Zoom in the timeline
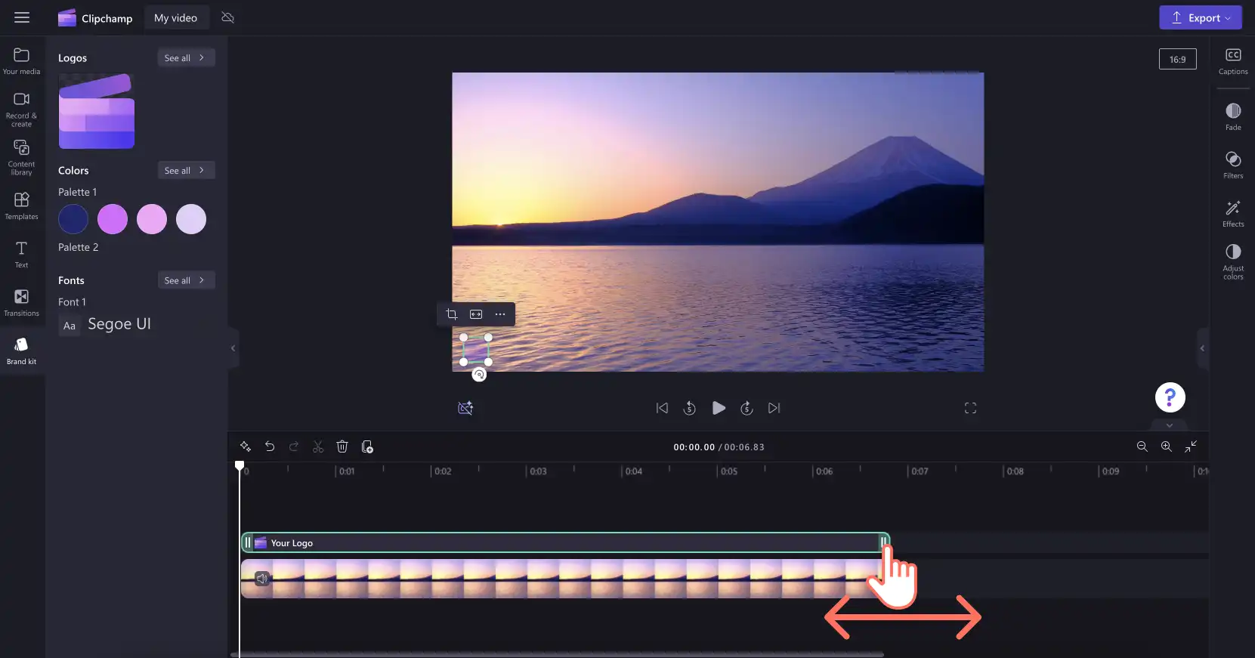Viewport: 1255px width, 658px height. 1166,446
